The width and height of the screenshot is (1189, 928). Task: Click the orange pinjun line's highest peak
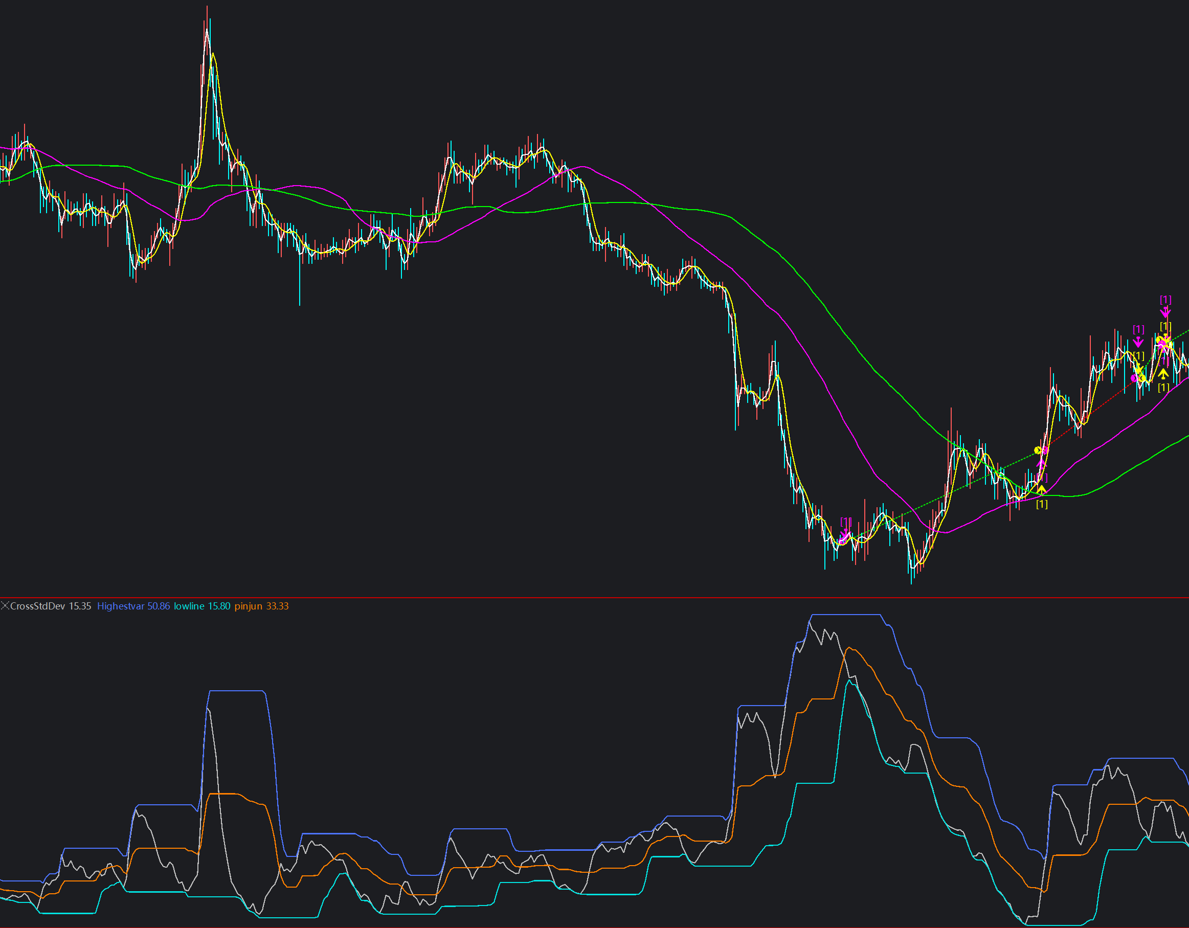849,648
